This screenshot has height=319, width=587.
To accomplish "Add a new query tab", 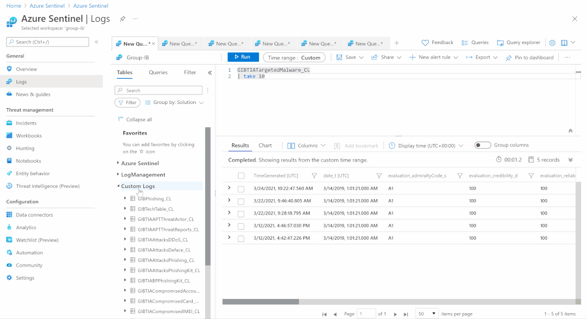I will click(x=397, y=43).
